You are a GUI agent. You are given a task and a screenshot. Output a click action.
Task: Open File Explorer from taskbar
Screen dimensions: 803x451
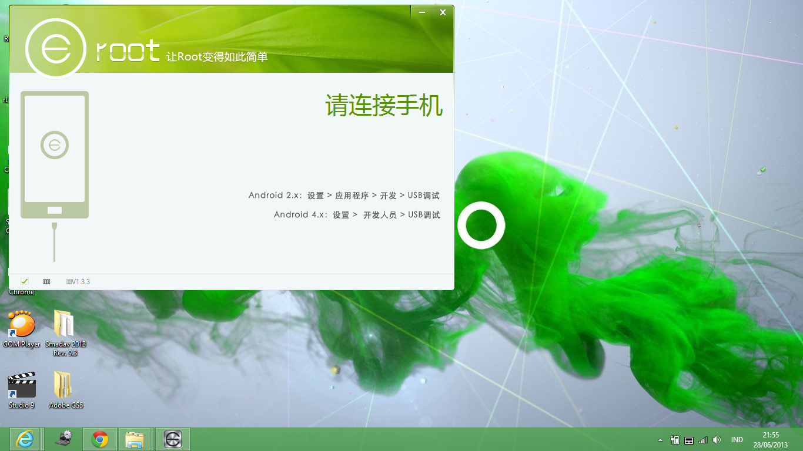pyautogui.click(x=135, y=439)
